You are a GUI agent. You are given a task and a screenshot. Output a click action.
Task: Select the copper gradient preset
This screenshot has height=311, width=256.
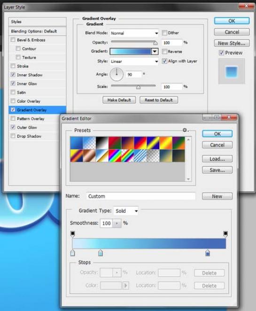[x=89, y=155]
